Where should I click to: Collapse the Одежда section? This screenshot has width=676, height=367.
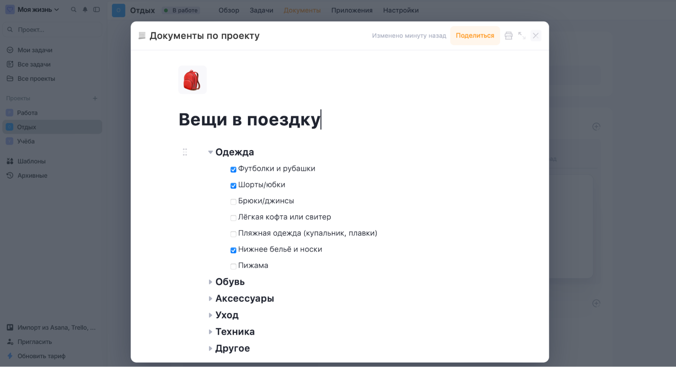tap(210, 152)
